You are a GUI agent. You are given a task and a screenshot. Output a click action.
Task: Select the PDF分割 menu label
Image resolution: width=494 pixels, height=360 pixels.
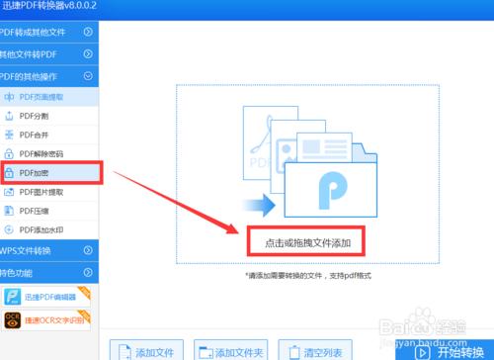(34, 116)
